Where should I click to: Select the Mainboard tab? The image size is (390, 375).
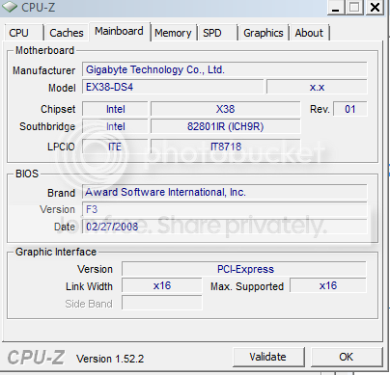coord(120,32)
